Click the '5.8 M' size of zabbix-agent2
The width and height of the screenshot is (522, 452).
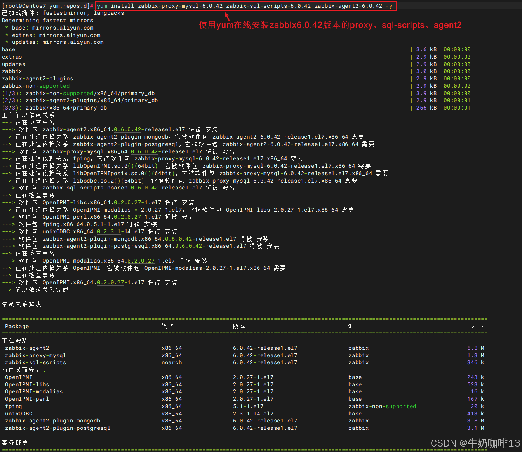[476, 348]
